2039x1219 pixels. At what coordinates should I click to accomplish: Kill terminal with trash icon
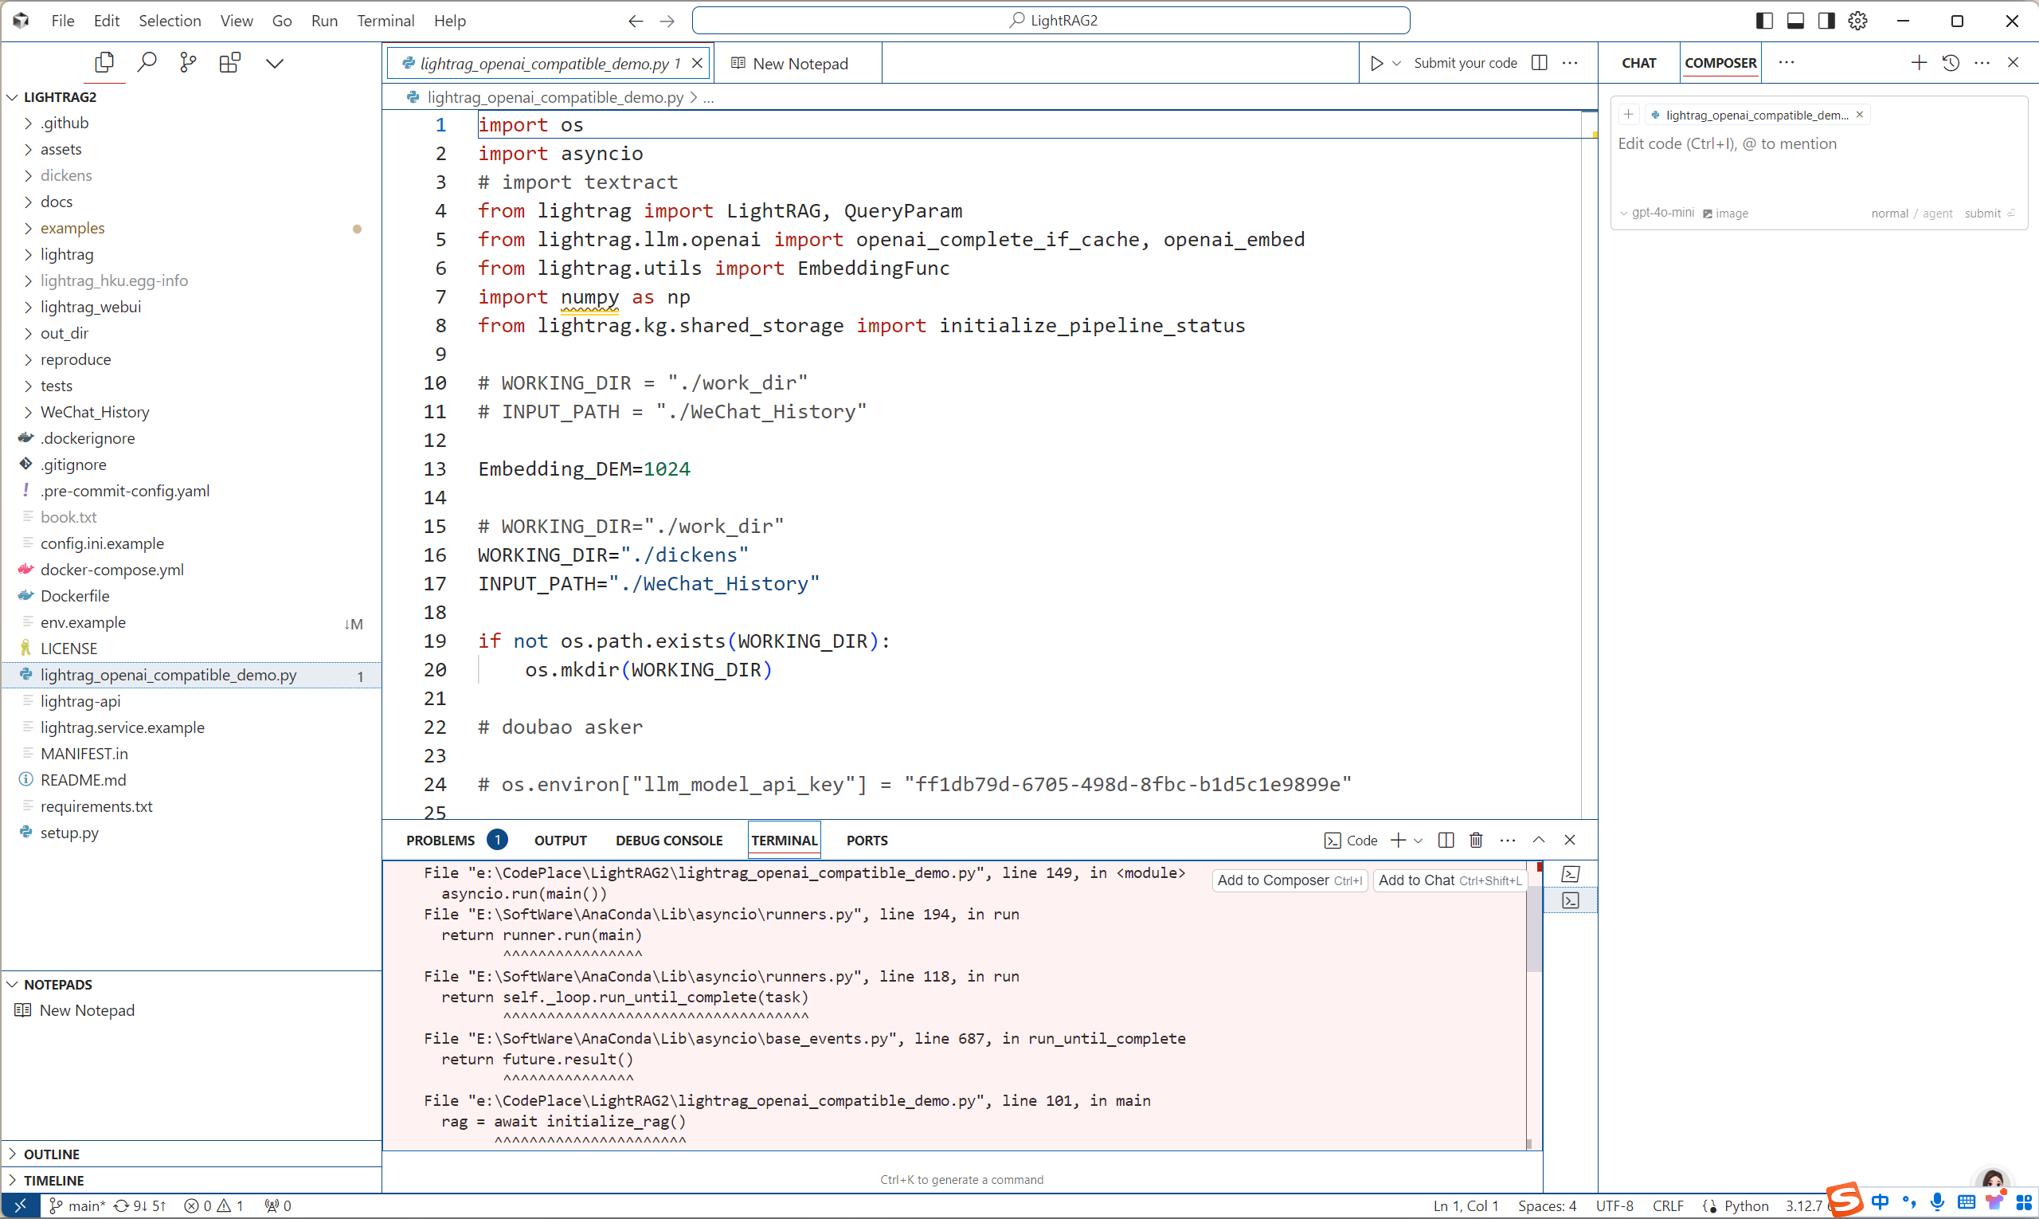click(1476, 840)
